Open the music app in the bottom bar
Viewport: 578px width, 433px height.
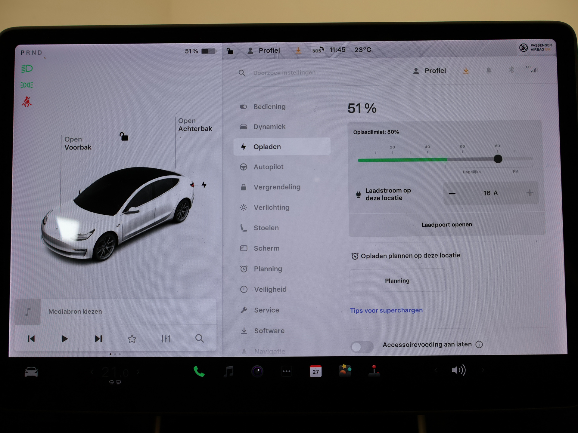[228, 372]
